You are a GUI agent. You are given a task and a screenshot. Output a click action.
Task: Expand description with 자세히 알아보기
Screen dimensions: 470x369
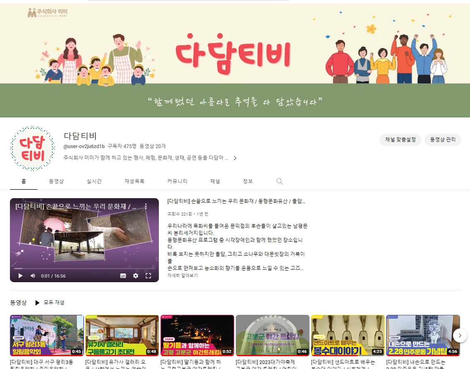click(x=182, y=276)
